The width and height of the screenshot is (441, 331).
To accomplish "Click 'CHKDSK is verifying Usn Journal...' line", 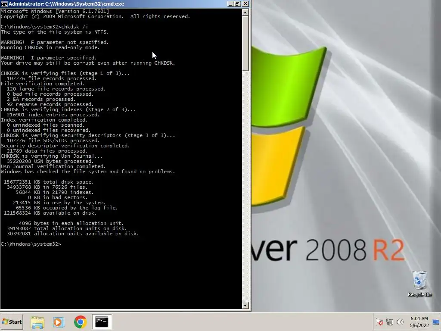I will [x=52, y=156].
